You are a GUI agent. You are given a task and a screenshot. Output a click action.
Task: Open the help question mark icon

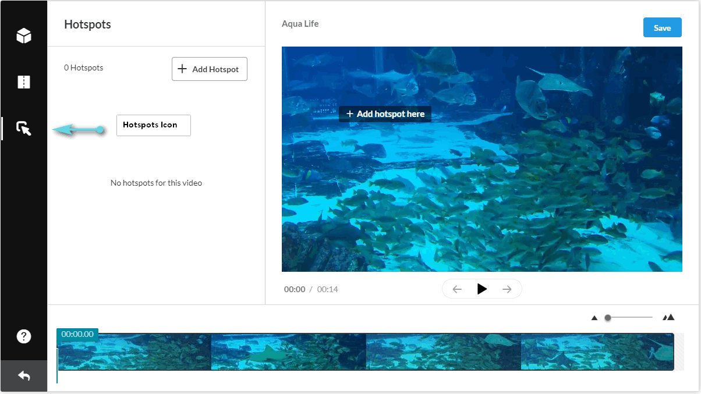23,336
